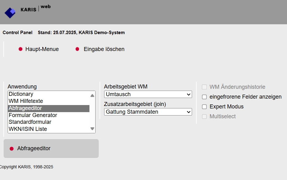This screenshot has width=287, height=180.
Task: Click the Stand: 25.07.2025 status text
Action: pyautogui.click(x=81, y=33)
